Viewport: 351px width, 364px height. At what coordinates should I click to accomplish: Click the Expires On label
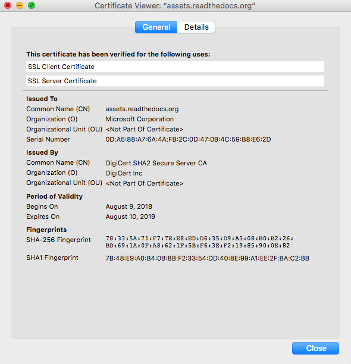[43, 216]
